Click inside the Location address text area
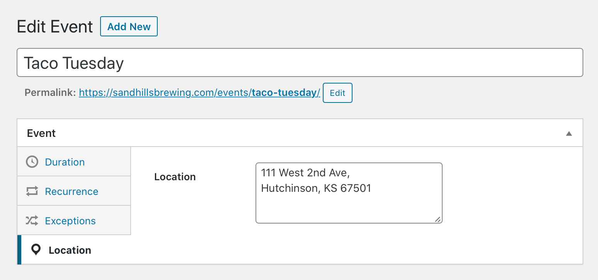 tap(349, 193)
